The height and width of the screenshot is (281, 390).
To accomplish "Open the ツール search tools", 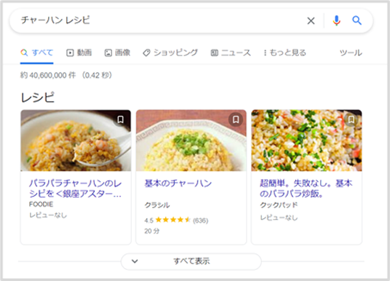I will [x=351, y=53].
